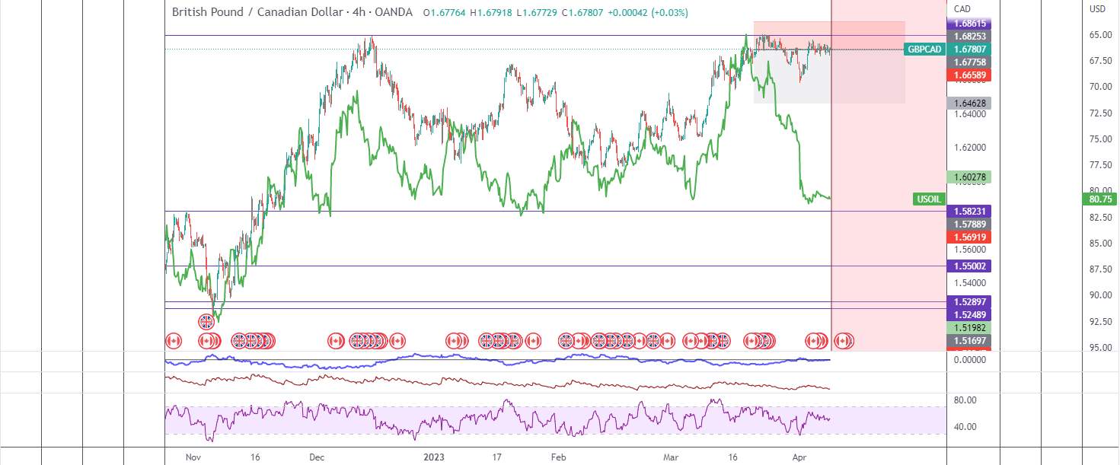This screenshot has width=1120, height=465.
Task: Click the 87.50 tick on the USD axis
Action: point(1099,269)
